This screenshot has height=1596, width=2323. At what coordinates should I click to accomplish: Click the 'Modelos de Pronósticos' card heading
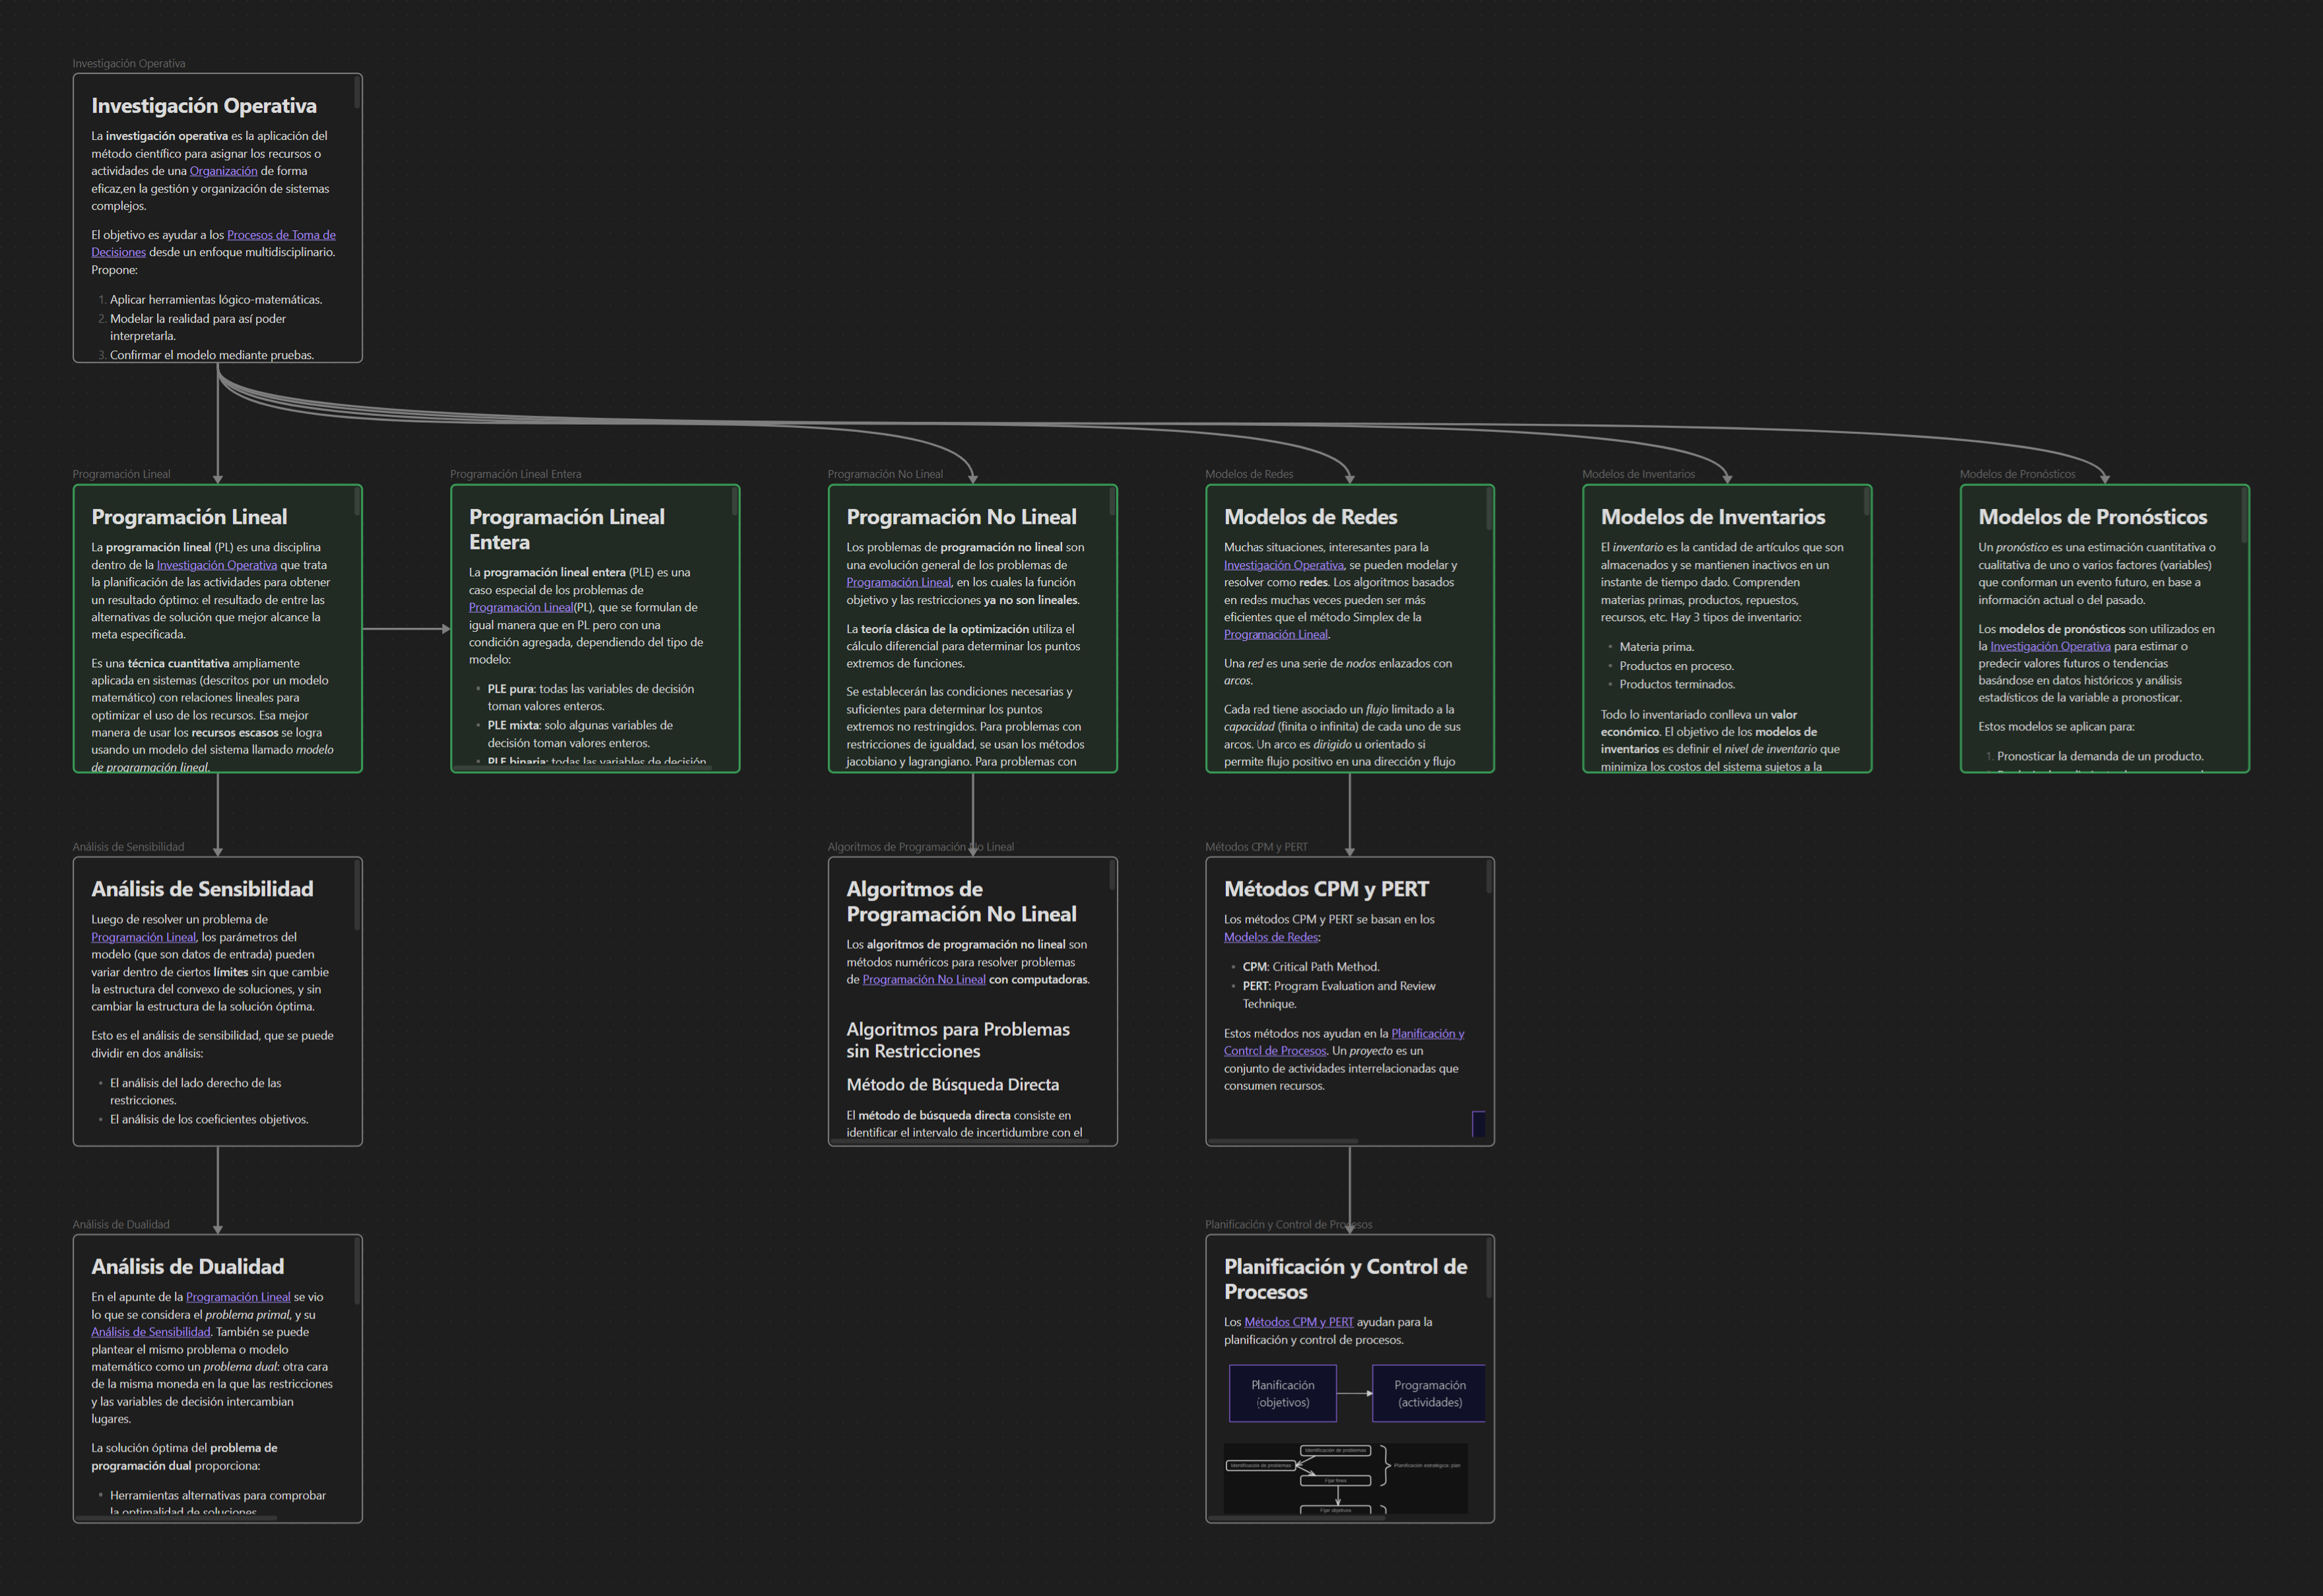tap(2093, 517)
